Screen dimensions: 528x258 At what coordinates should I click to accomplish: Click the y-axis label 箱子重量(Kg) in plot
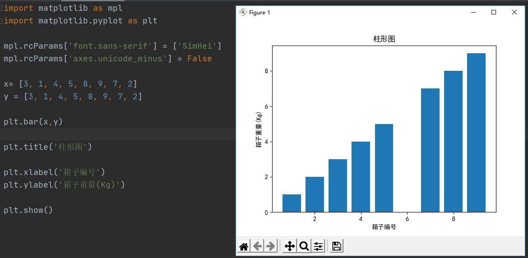coord(259,129)
